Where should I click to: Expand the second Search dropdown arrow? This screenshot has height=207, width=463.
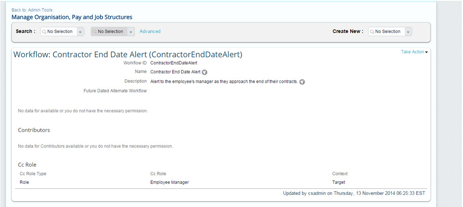[131, 32]
